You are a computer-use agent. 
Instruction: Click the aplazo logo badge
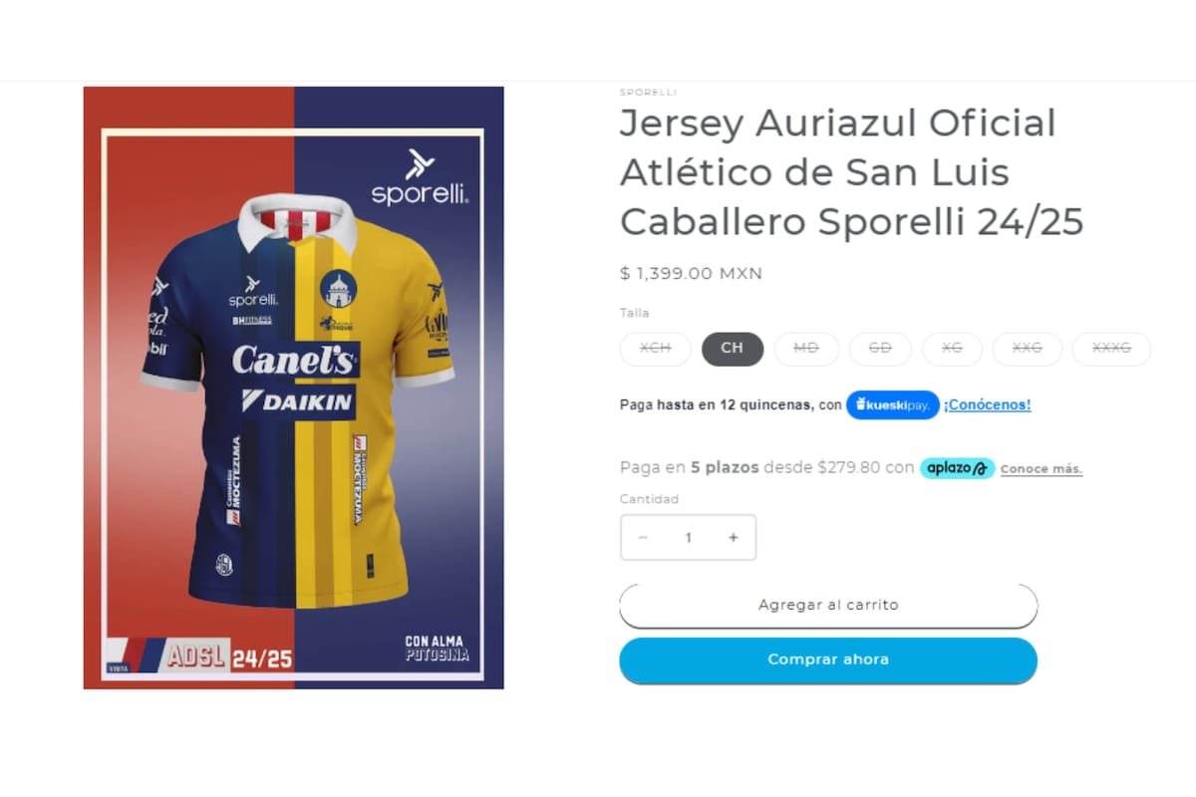[957, 468]
